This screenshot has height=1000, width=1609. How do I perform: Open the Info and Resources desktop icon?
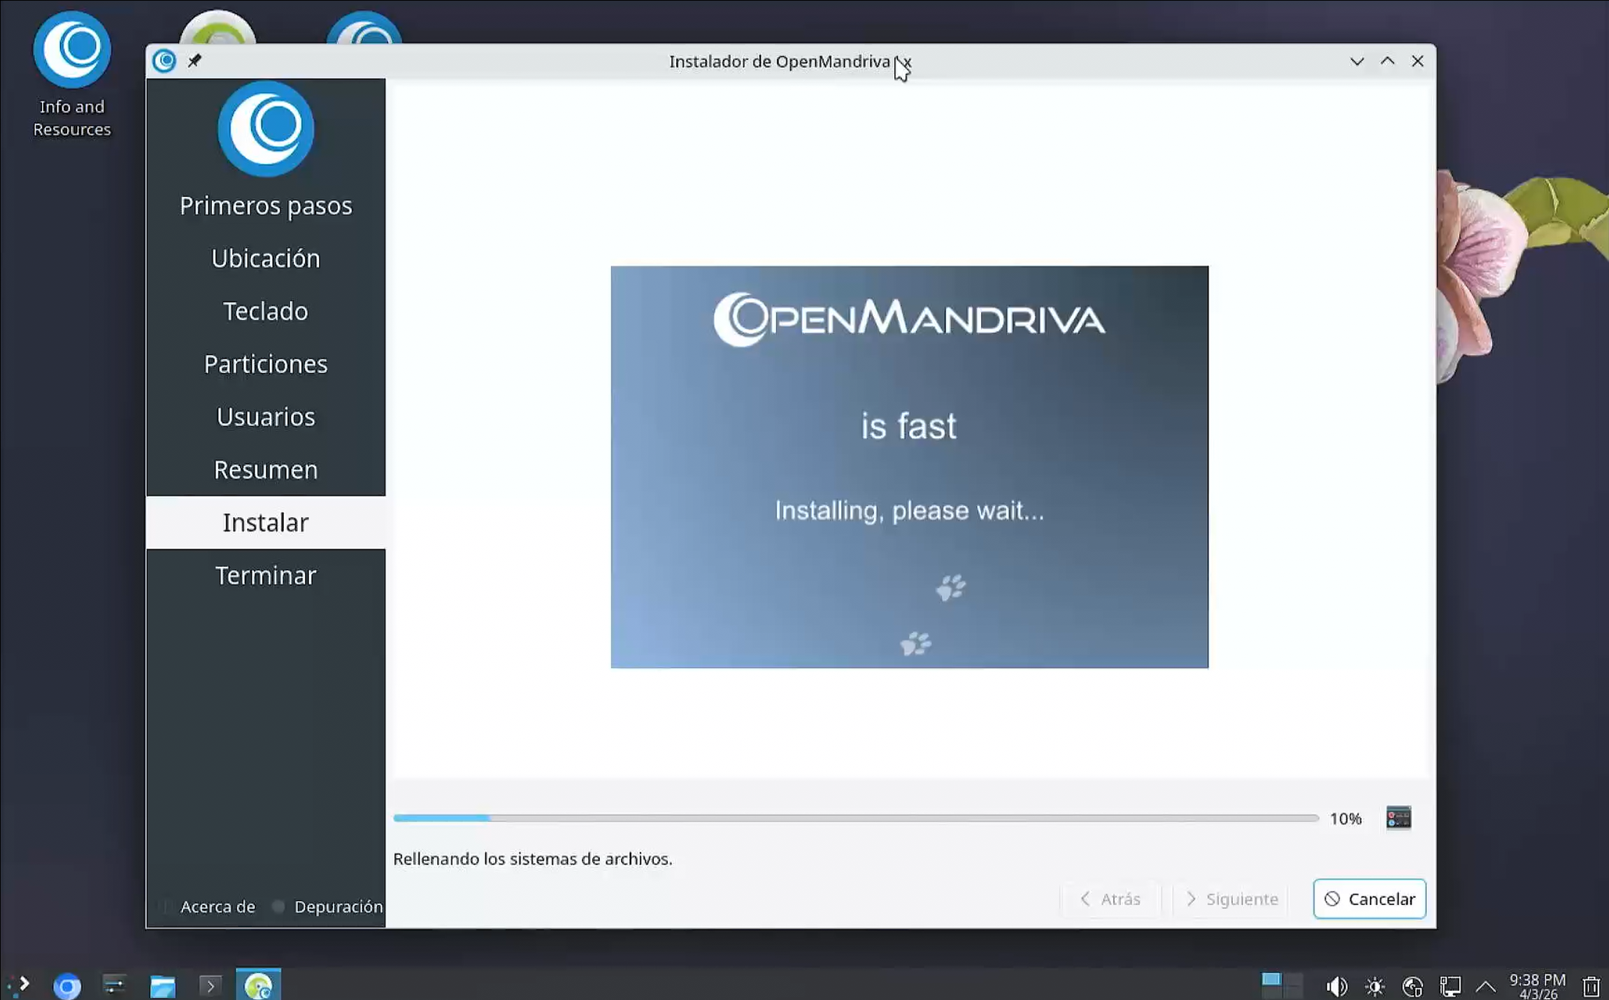point(72,75)
